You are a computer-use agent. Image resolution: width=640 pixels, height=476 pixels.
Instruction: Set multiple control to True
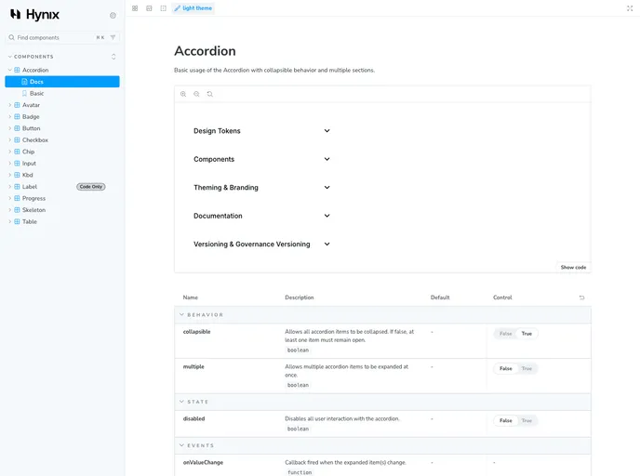[x=527, y=368]
